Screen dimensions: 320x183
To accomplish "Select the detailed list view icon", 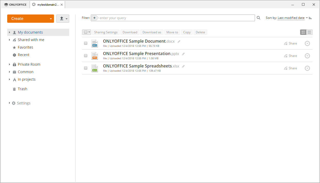I will point(303,32).
